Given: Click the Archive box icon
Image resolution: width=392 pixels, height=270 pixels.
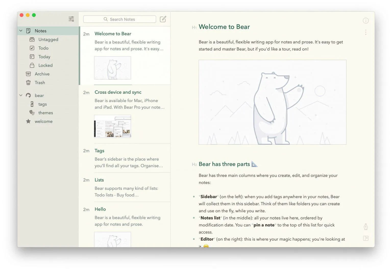Looking at the screenshot, I should [28, 74].
